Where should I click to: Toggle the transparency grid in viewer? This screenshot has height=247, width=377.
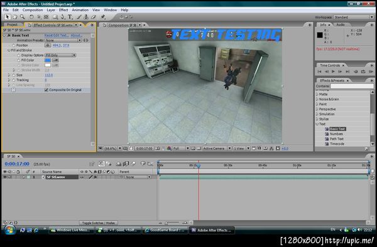click(199, 149)
